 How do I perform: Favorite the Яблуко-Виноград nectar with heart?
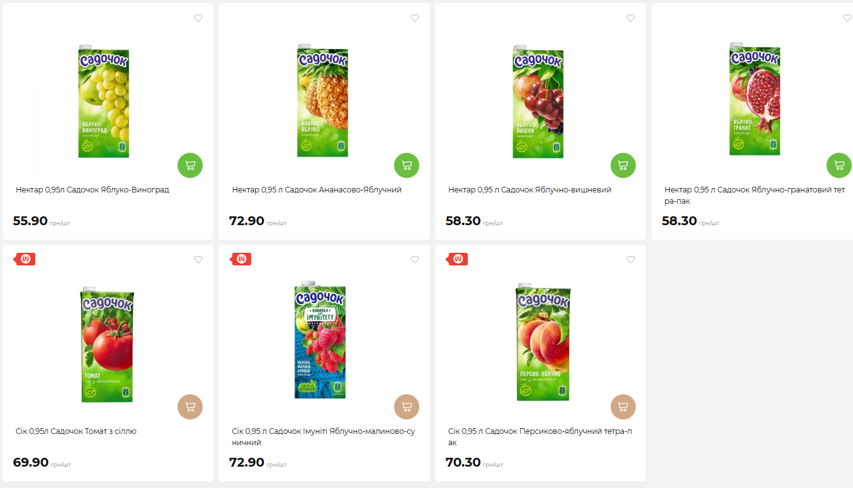click(x=198, y=18)
